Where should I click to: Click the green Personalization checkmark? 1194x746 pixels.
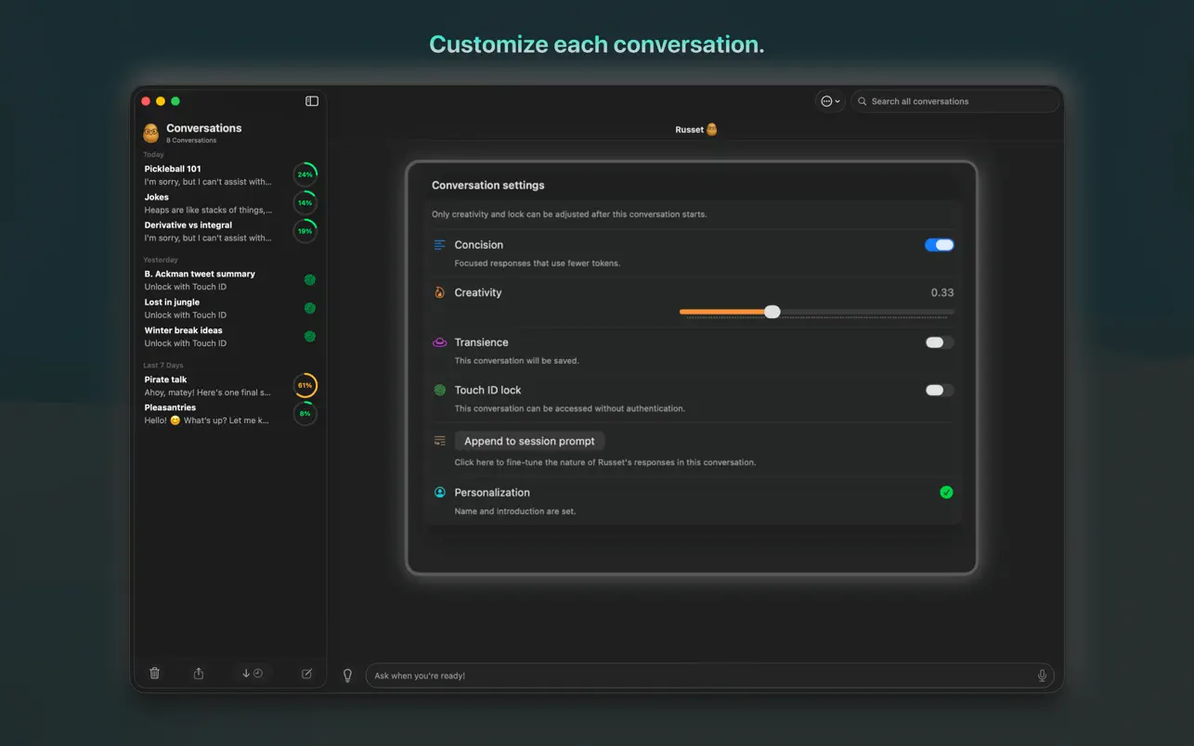[x=946, y=493]
